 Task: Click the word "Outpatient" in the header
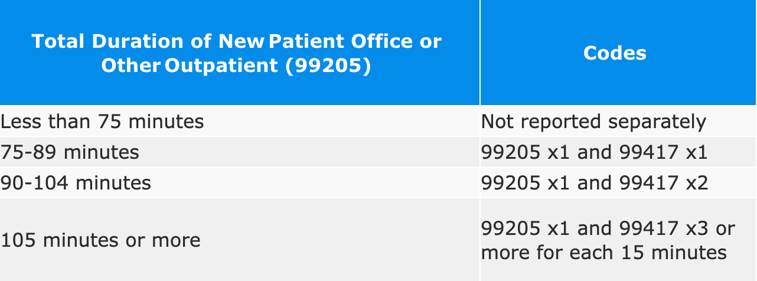tap(221, 66)
